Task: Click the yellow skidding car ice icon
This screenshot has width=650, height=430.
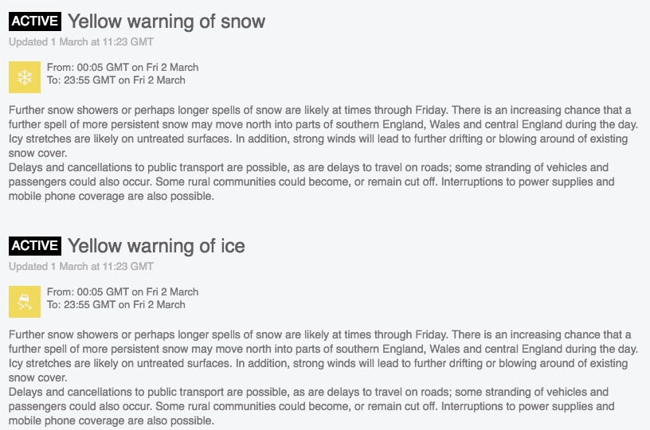Action: [25, 302]
